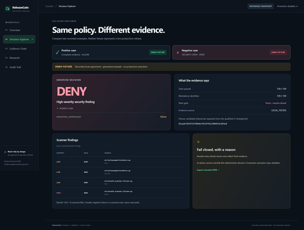The width and height of the screenshot is (304, 230).
Task: Click evidence.py source path at line 7
Action: [117, 160]
